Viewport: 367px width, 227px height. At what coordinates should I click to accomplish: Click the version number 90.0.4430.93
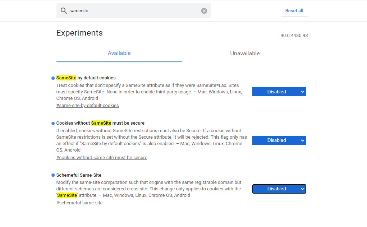[294, 36]
